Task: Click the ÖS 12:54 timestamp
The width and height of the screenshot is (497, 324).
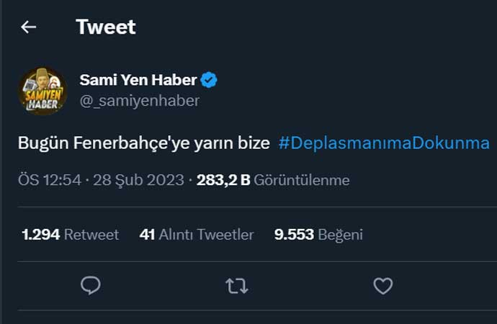Action: coord(50,180)
